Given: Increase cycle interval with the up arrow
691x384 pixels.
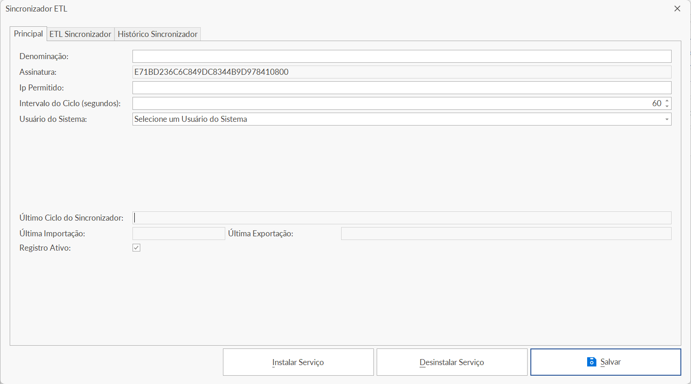Looking at the screenshot, I should click(x=667, y=101).
